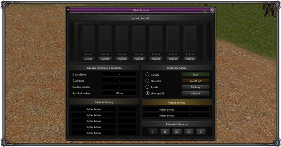Click the Rychlost změny 150 ms field
This screenshot has height=147, width=281.
pos(119,93)
